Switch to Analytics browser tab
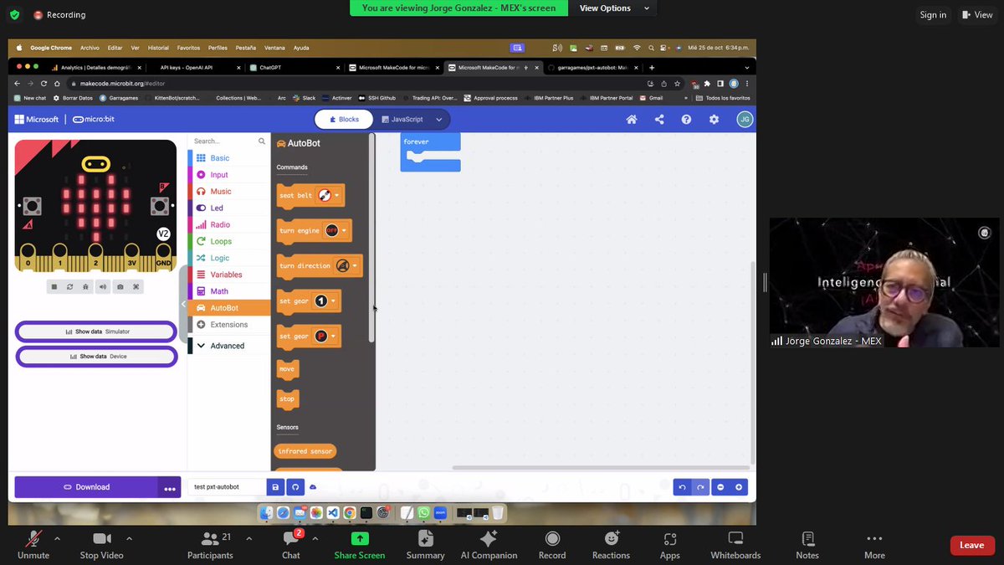Screen dimensions: 1004x565 tap(95, 68)
